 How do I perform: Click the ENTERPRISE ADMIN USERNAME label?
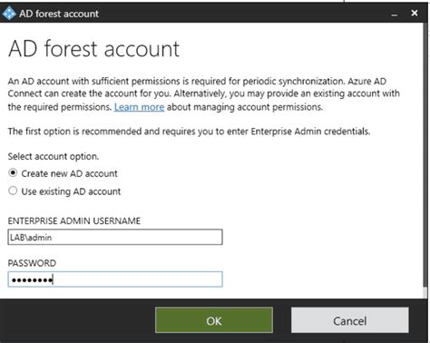(x=74, y=220)
